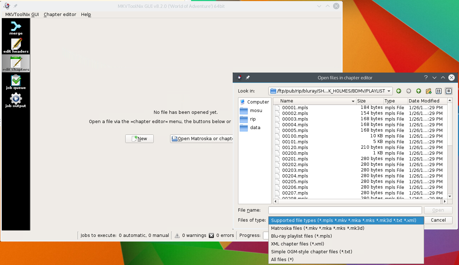This screenshot has height=265, width=459.
Task: Go up one directory in file dialog
Action: click(x=419, y=91)
